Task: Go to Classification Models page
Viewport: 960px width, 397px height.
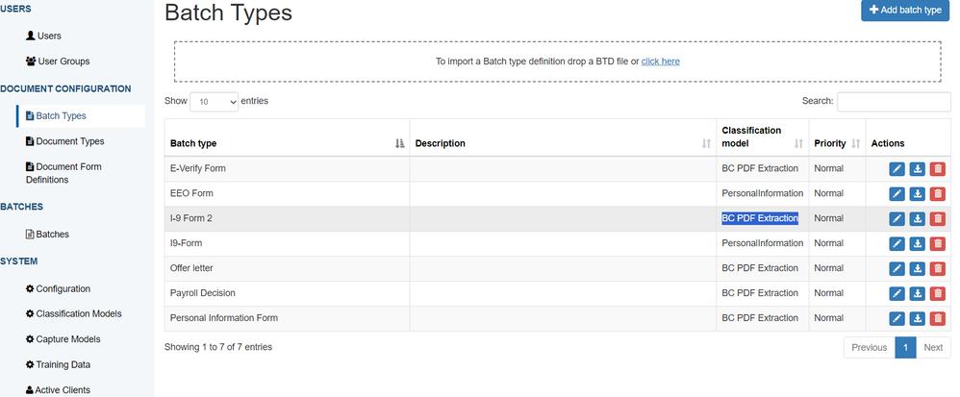Action: (78, 314)
